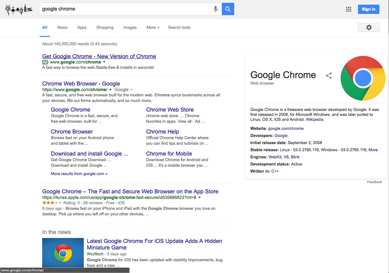Open the 'Chrome Browser' sitelink
This screenshot has width=389, height=273.
click(x=72, y=132)
